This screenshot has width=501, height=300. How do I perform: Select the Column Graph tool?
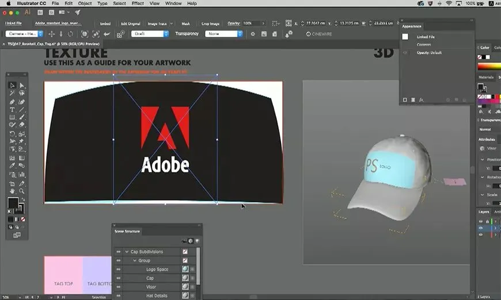(x=22, y=175)
